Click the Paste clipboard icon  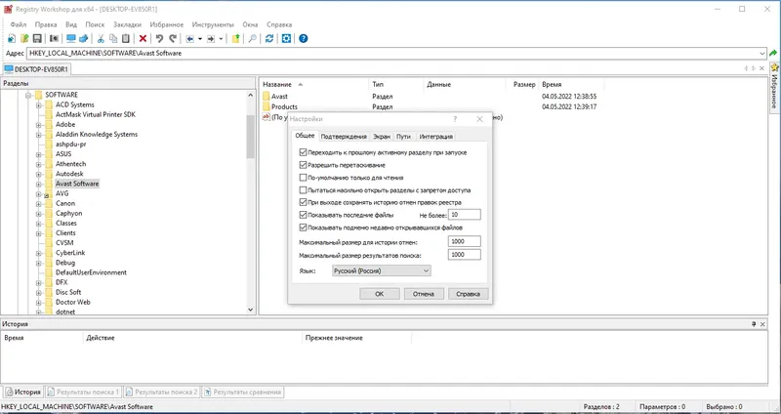click(x=126, y=38)
